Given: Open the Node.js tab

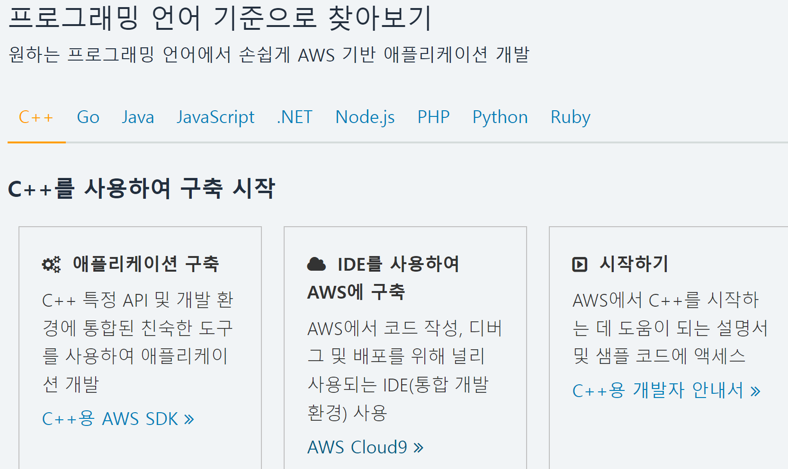Looking at the screenshot, I should (365, 117).
